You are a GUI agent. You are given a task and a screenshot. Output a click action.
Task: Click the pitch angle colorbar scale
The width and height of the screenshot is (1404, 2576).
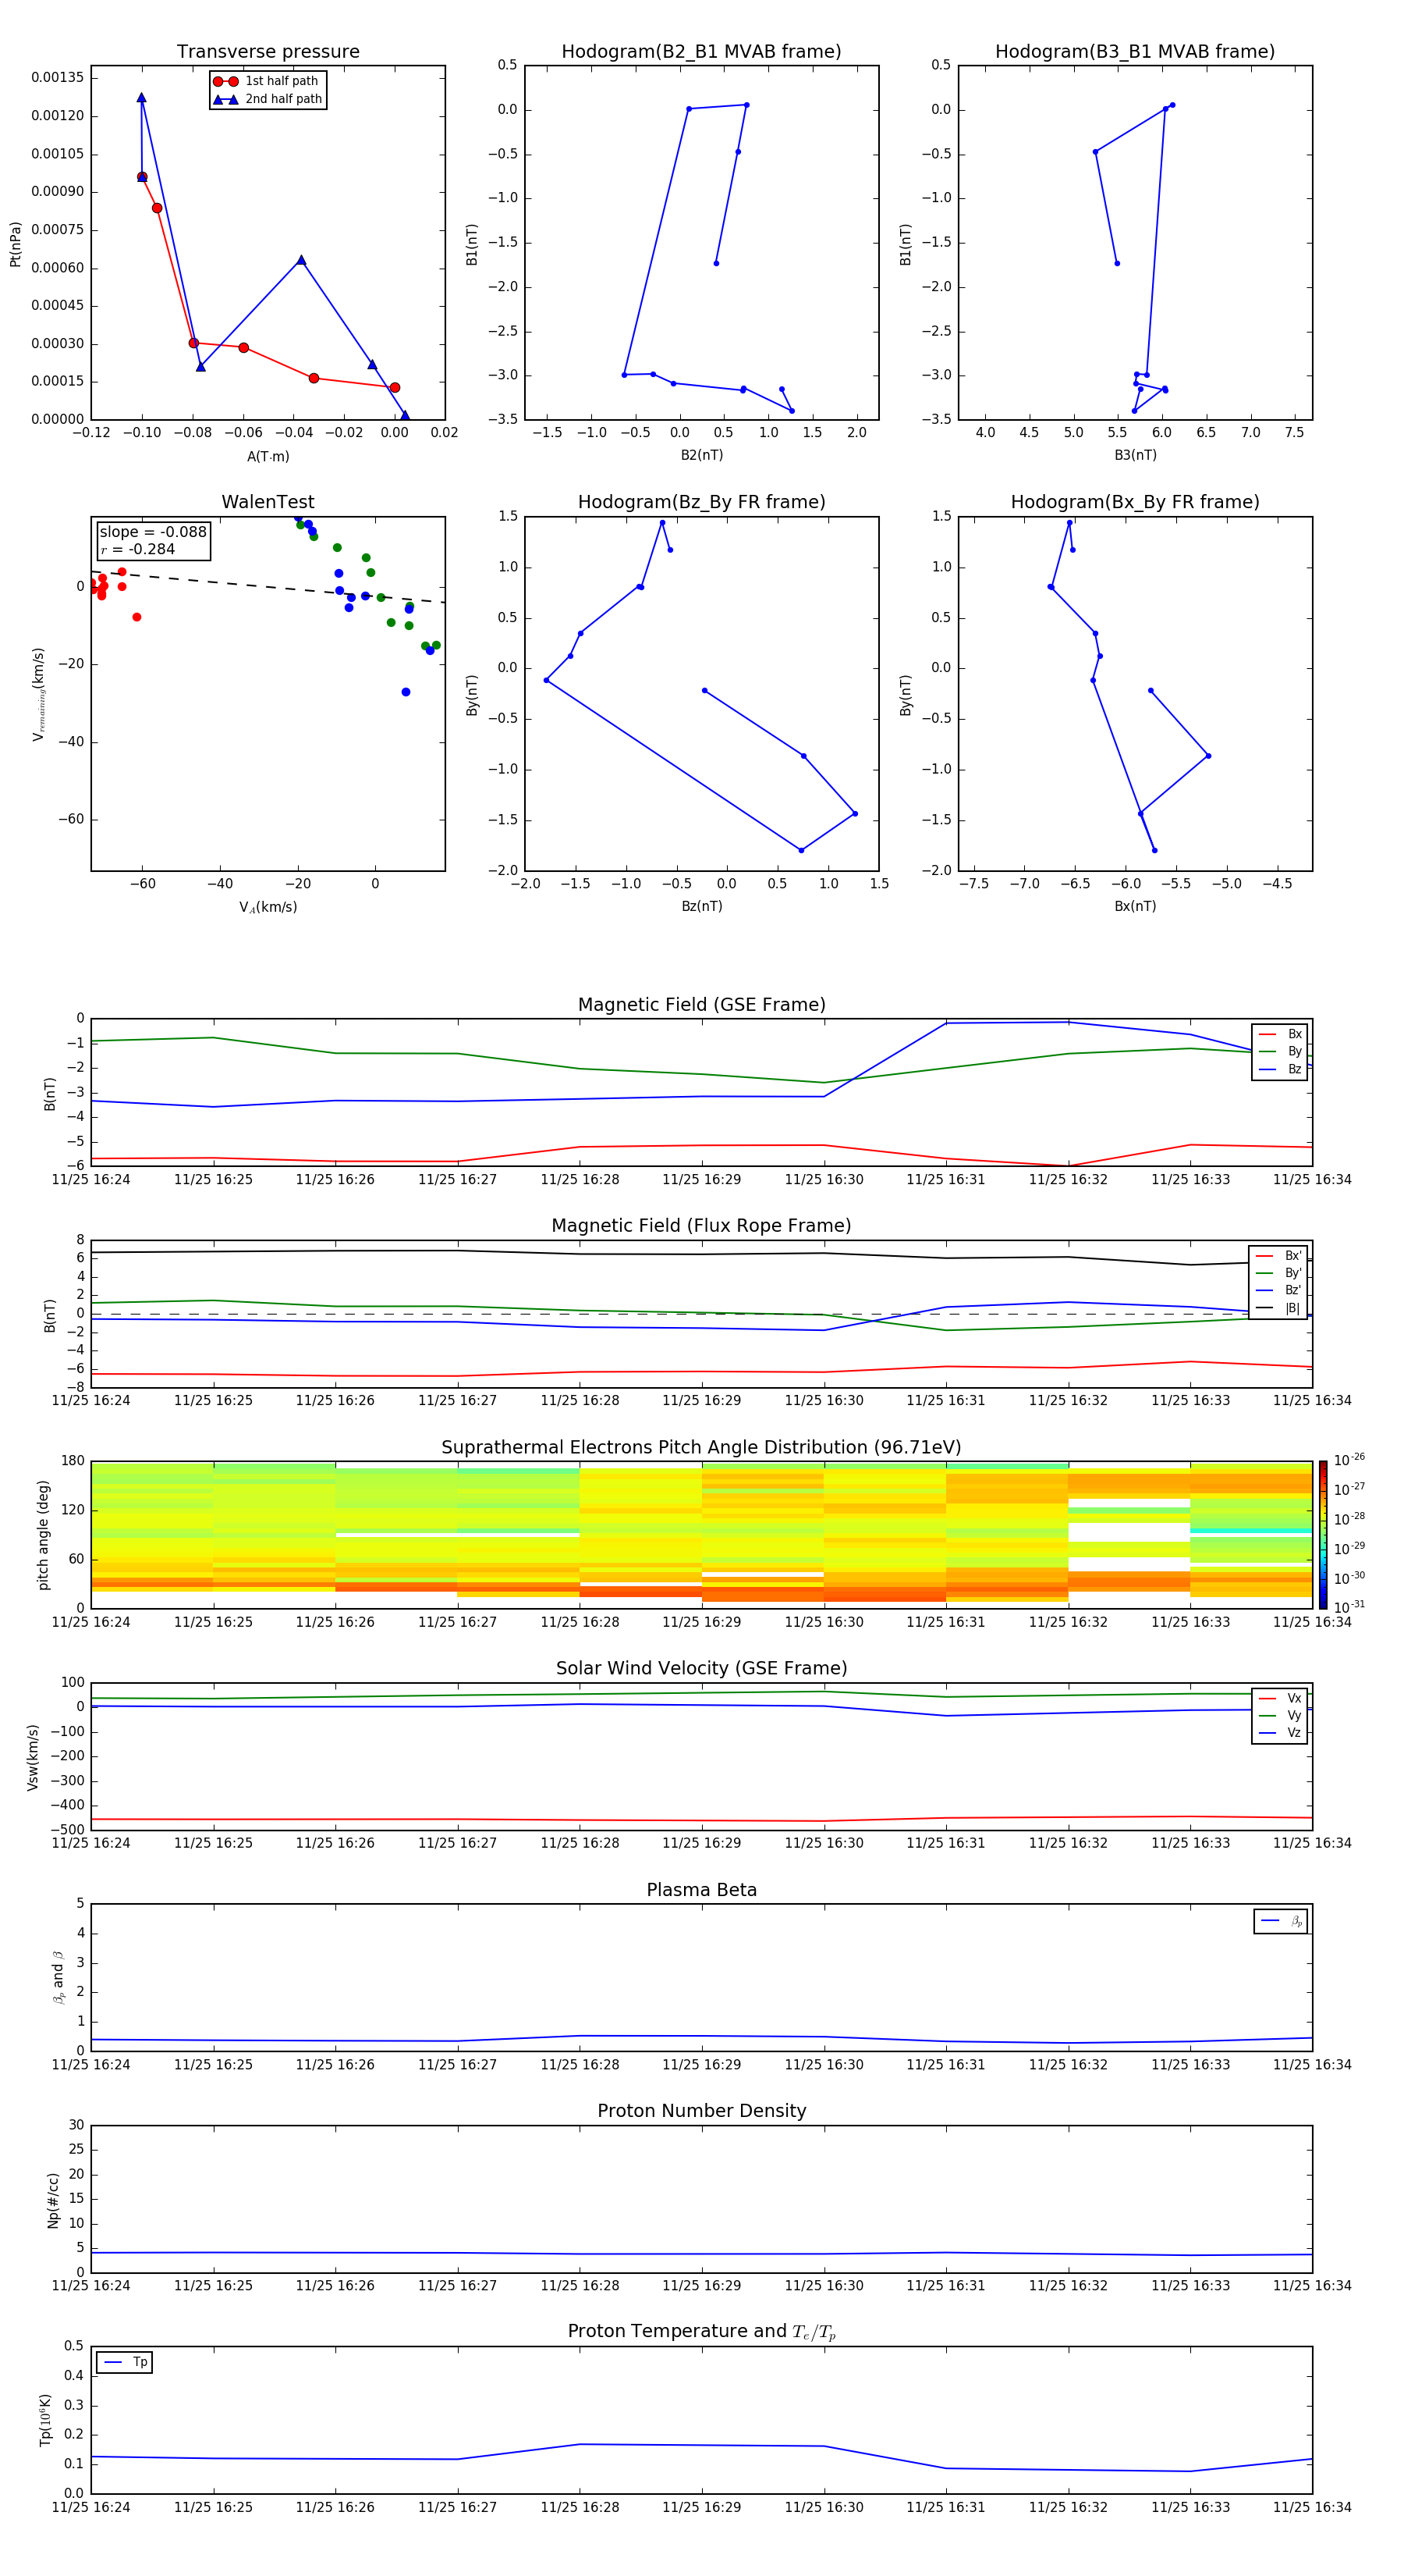coord(1323,1535)
